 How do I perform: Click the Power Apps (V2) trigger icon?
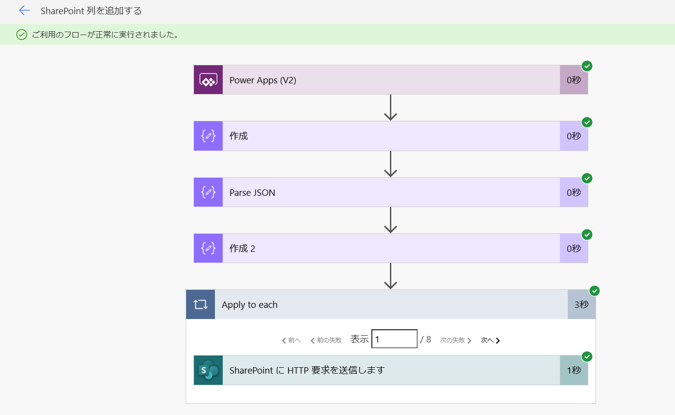coord(208,80)
